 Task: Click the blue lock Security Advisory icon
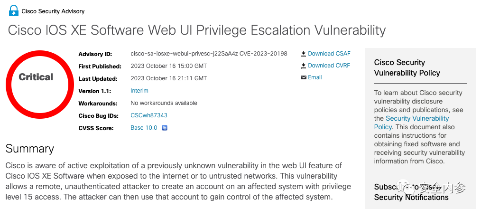point(13,10)
